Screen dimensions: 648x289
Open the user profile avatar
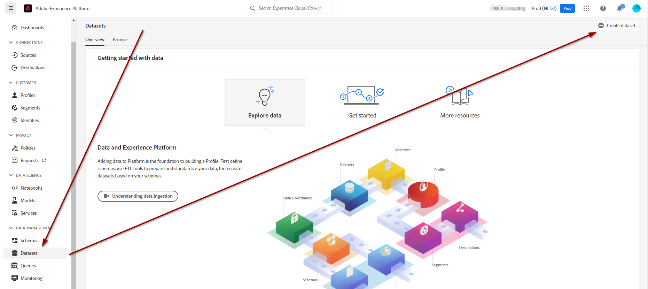click(x=636, y=8)
